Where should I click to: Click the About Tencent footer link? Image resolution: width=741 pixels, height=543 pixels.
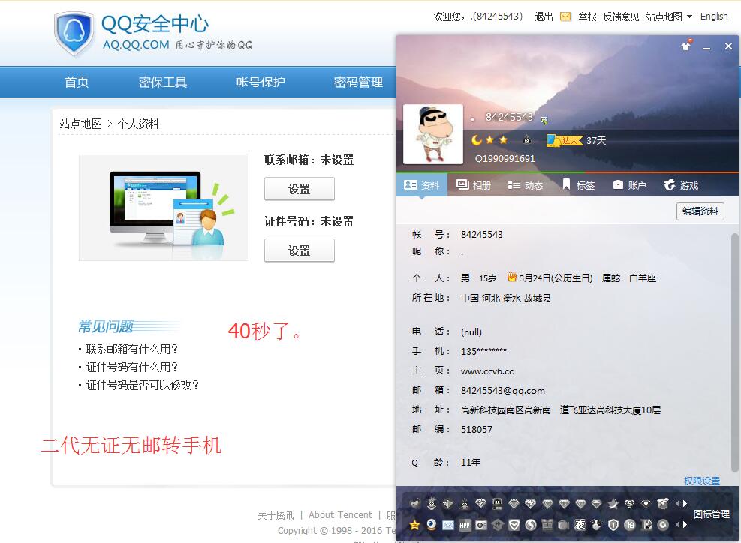point(340,514)
